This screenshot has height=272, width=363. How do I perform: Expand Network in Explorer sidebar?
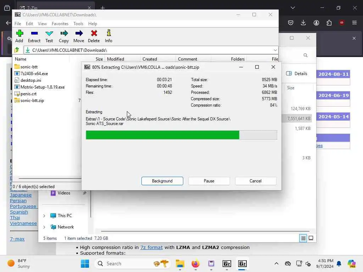pyautogui.click(x=44, y=227)
